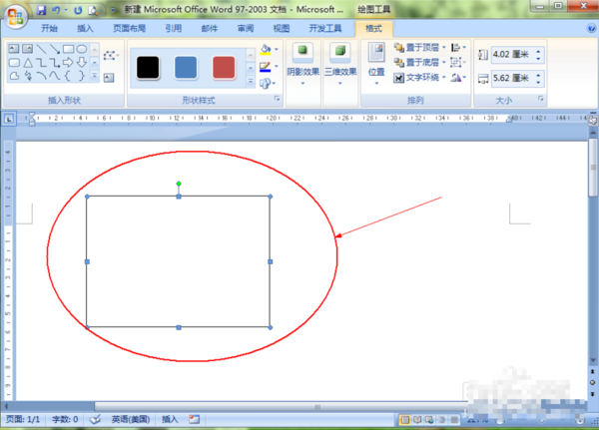Viewport: 599px width, 430px height.
Task: Click the shape fill paint bucket icon
Action: point(266,49)
